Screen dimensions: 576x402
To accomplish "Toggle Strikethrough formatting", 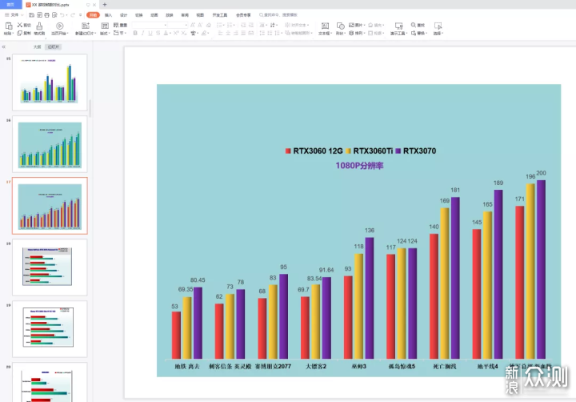I will pos(158,33).
